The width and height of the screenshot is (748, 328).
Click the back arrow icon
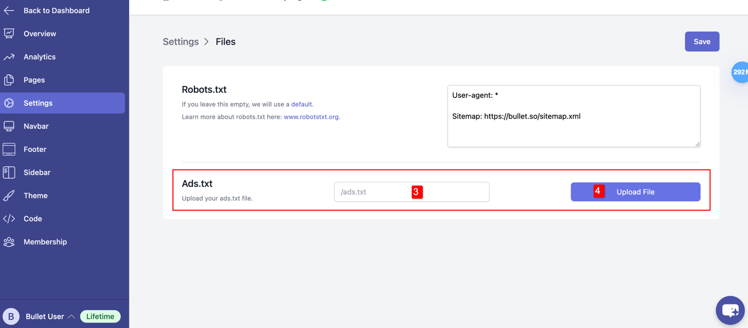[x=9, y=10]
